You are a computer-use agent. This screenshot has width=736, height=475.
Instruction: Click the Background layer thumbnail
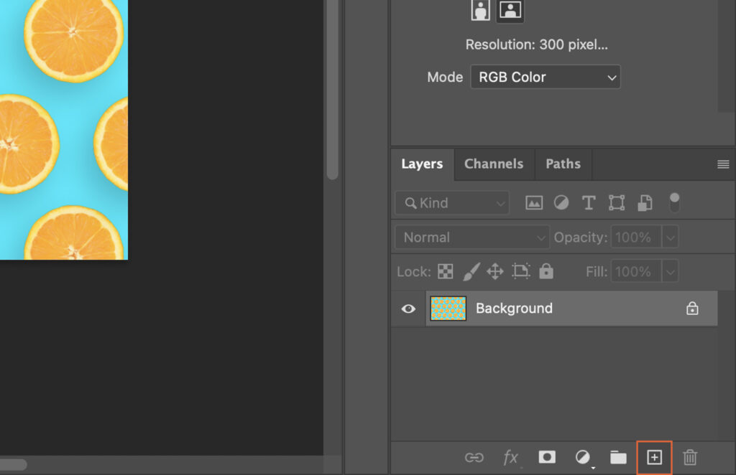[448, 308]
